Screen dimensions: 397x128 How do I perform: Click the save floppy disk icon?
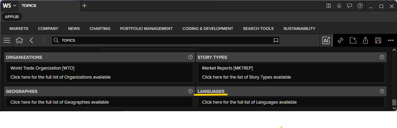tap(378, 40)
